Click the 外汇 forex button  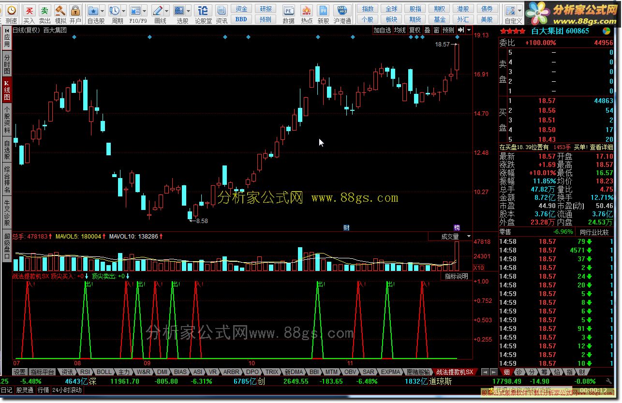coord(463,19)
